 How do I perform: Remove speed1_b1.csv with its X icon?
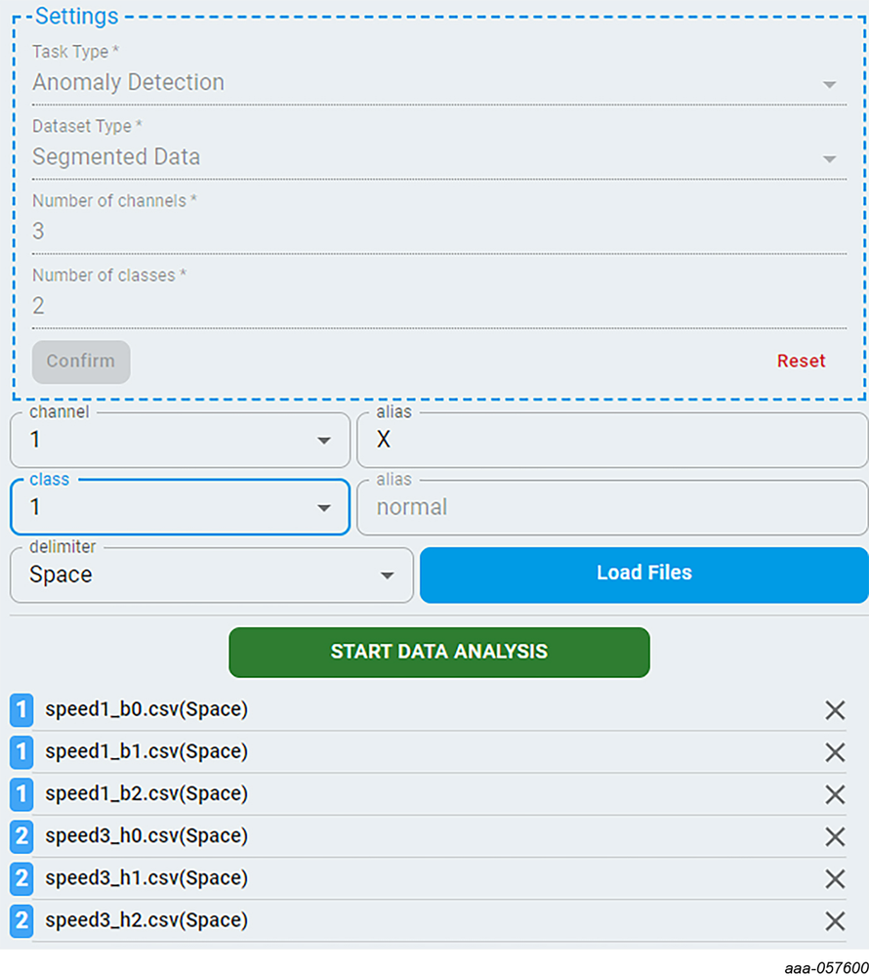(835, 752)
